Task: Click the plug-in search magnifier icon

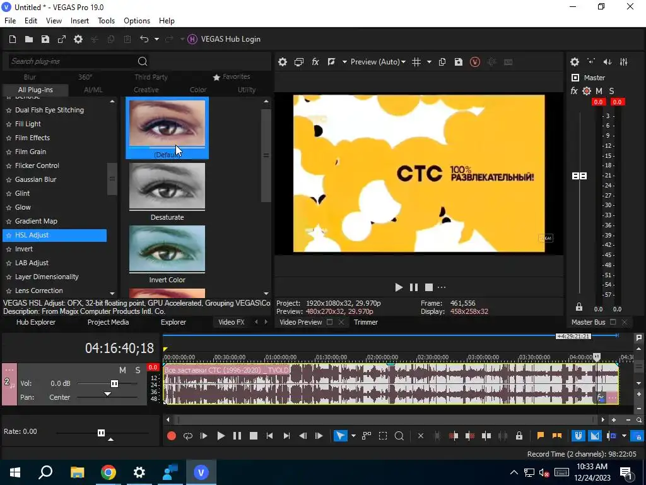Action: coord(143,61)
